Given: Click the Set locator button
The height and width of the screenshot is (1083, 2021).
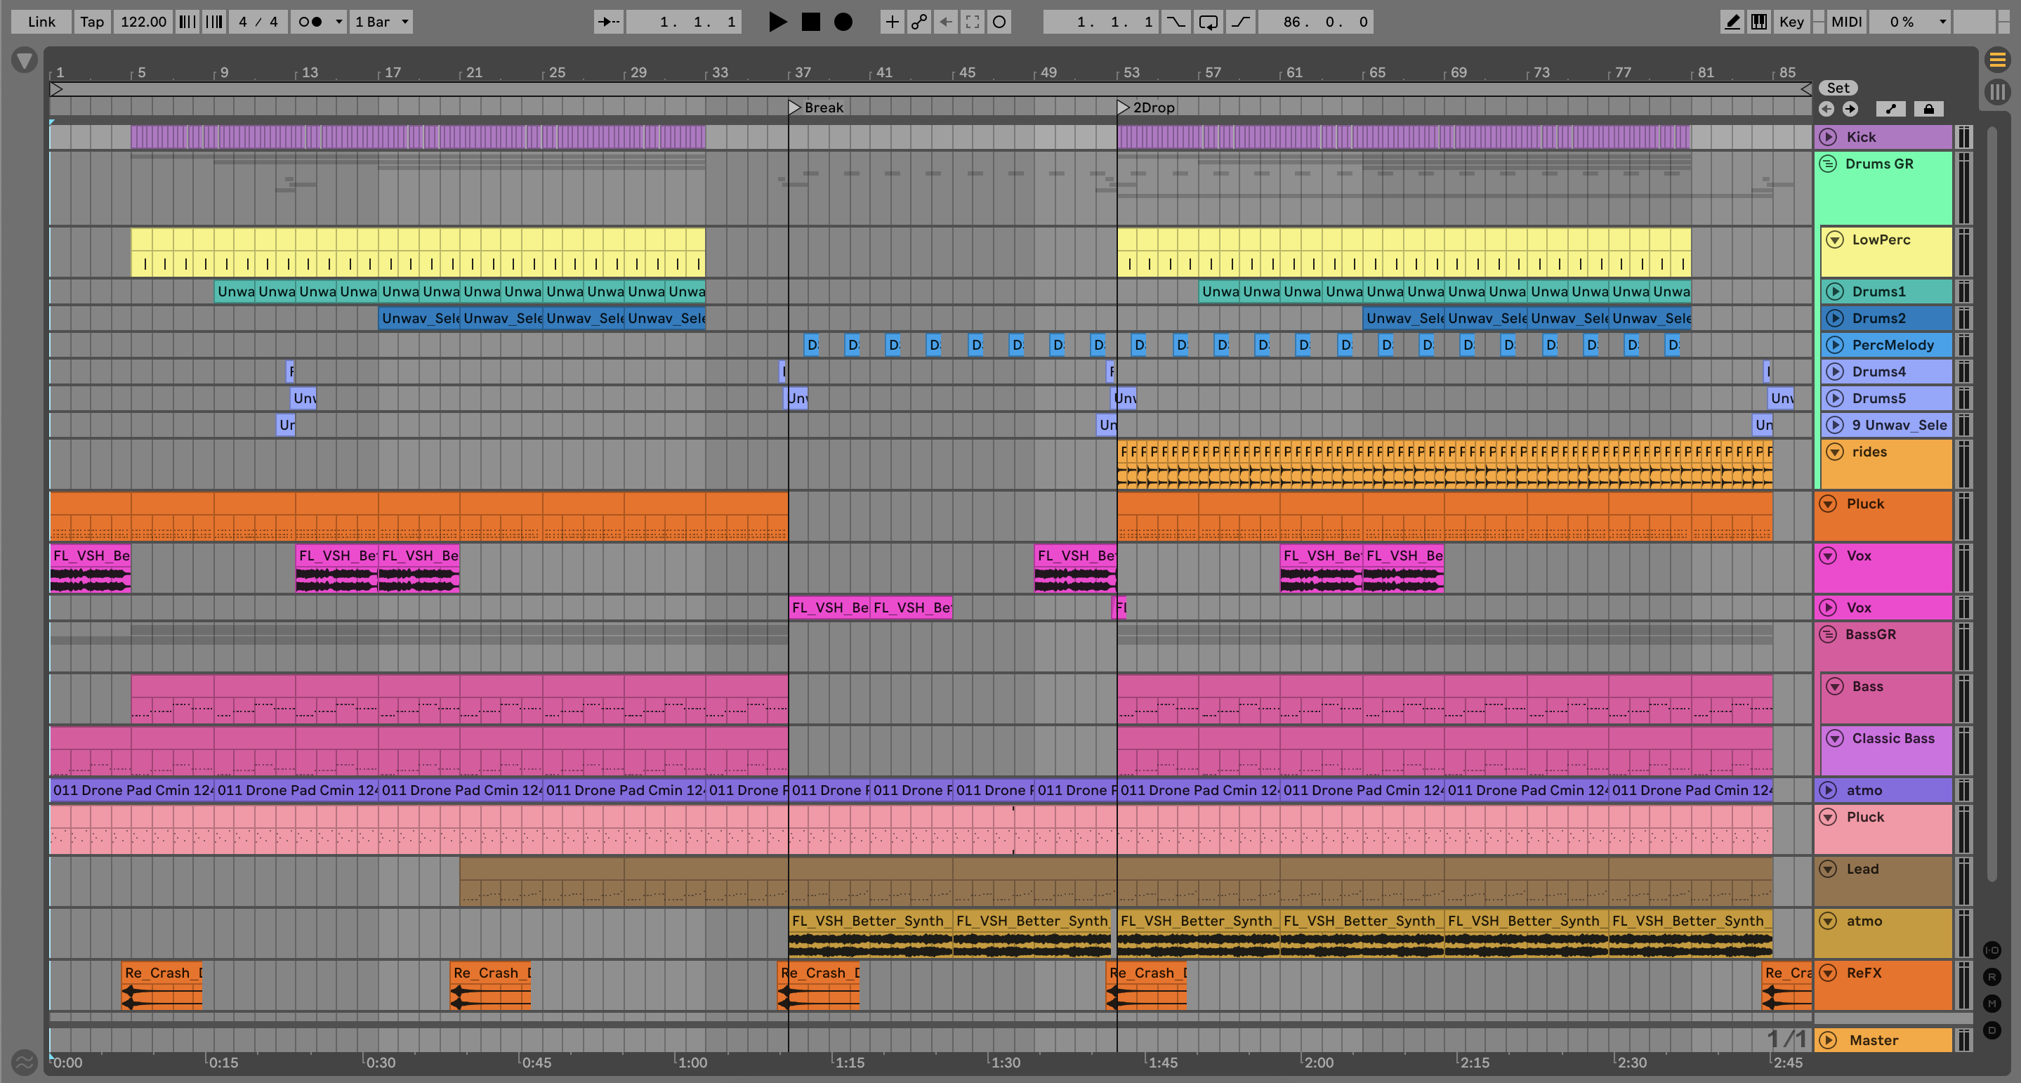Looking at the screenshot, I should coord(1838,88).
